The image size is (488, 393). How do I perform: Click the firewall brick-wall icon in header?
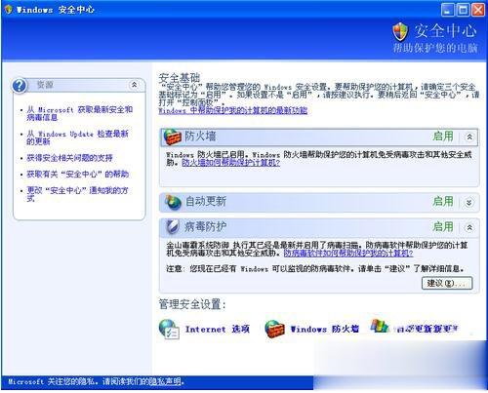coord(172,137)
